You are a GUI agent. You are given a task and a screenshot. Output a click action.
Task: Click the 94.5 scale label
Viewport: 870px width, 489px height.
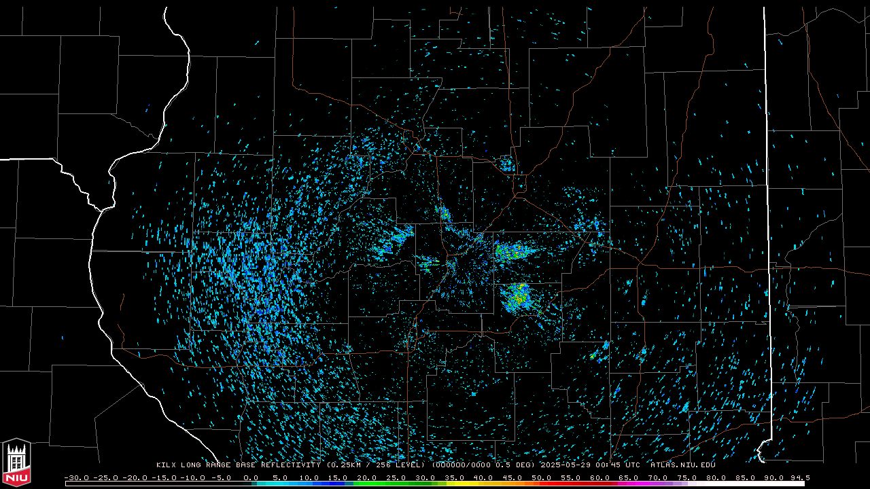(x=799, y=478)
